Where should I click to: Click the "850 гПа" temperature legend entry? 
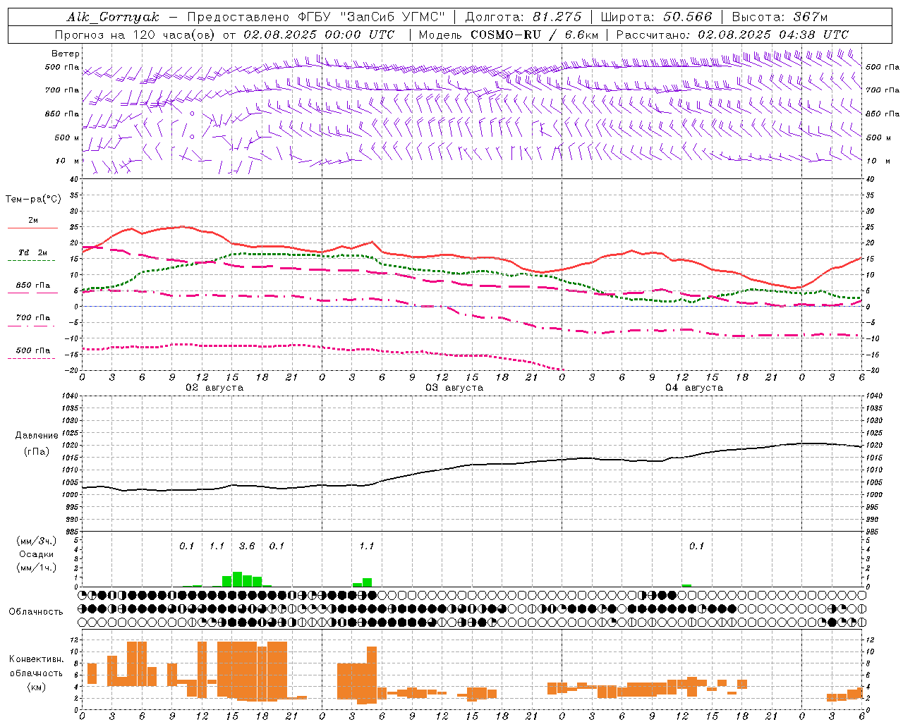click(x=32, y=286)
